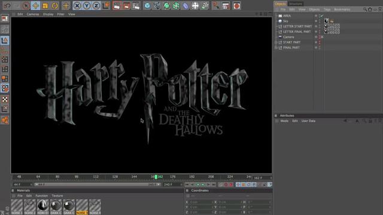
Task: Click the current frame 162 F field
Action: (262, 178)
